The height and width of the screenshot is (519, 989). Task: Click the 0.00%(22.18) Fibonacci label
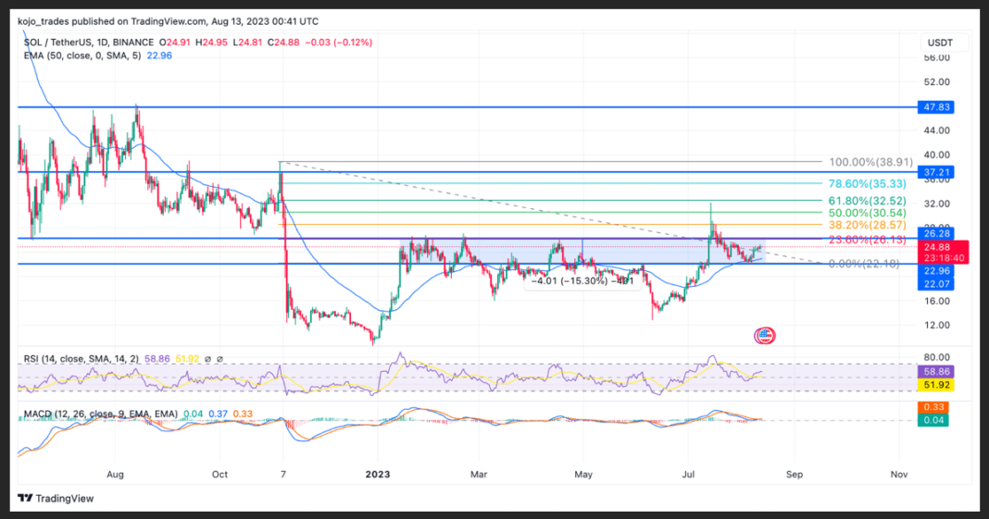coord(864,264)
